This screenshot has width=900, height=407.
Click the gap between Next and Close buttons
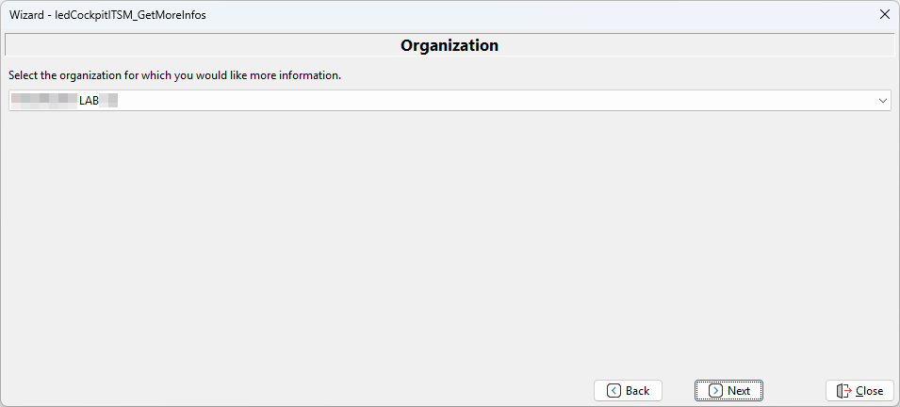pyautogui.click(x=794, y=391)
